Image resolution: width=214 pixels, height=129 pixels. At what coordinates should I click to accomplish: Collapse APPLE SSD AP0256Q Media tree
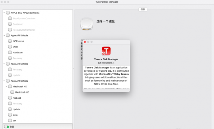click(4, 13)
